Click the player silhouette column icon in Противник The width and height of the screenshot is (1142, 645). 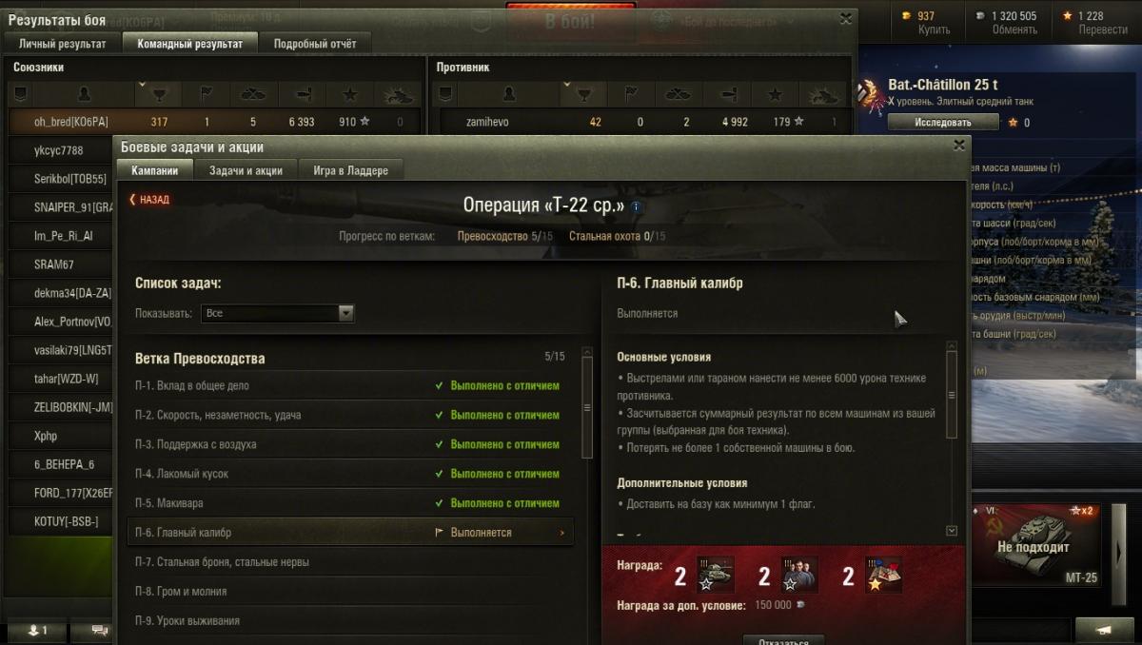tap(509, 94)
